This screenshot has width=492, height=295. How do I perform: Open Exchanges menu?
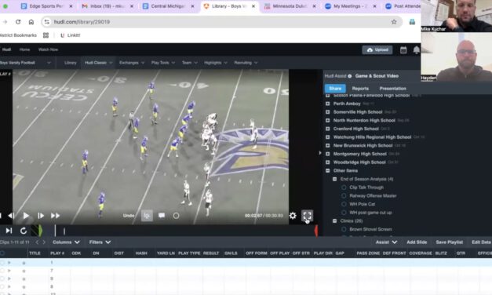(x=132, y=63)
